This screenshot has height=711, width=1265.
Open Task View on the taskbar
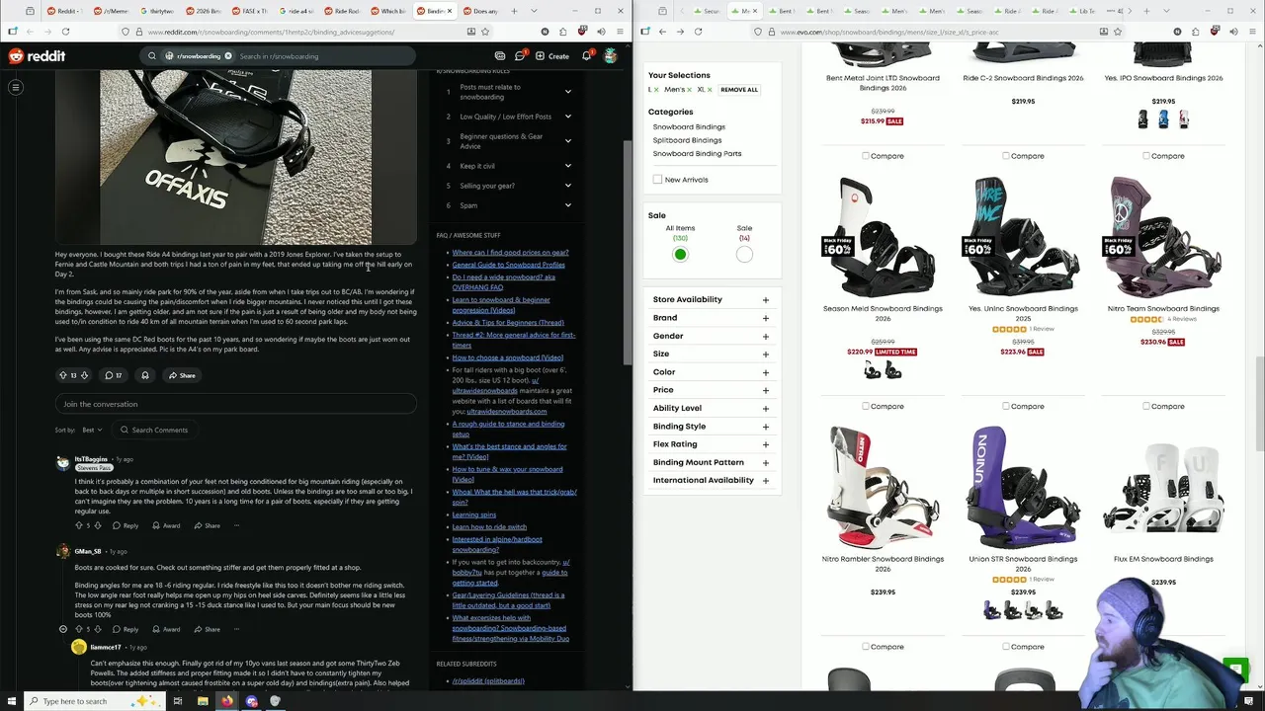point(178,701)
